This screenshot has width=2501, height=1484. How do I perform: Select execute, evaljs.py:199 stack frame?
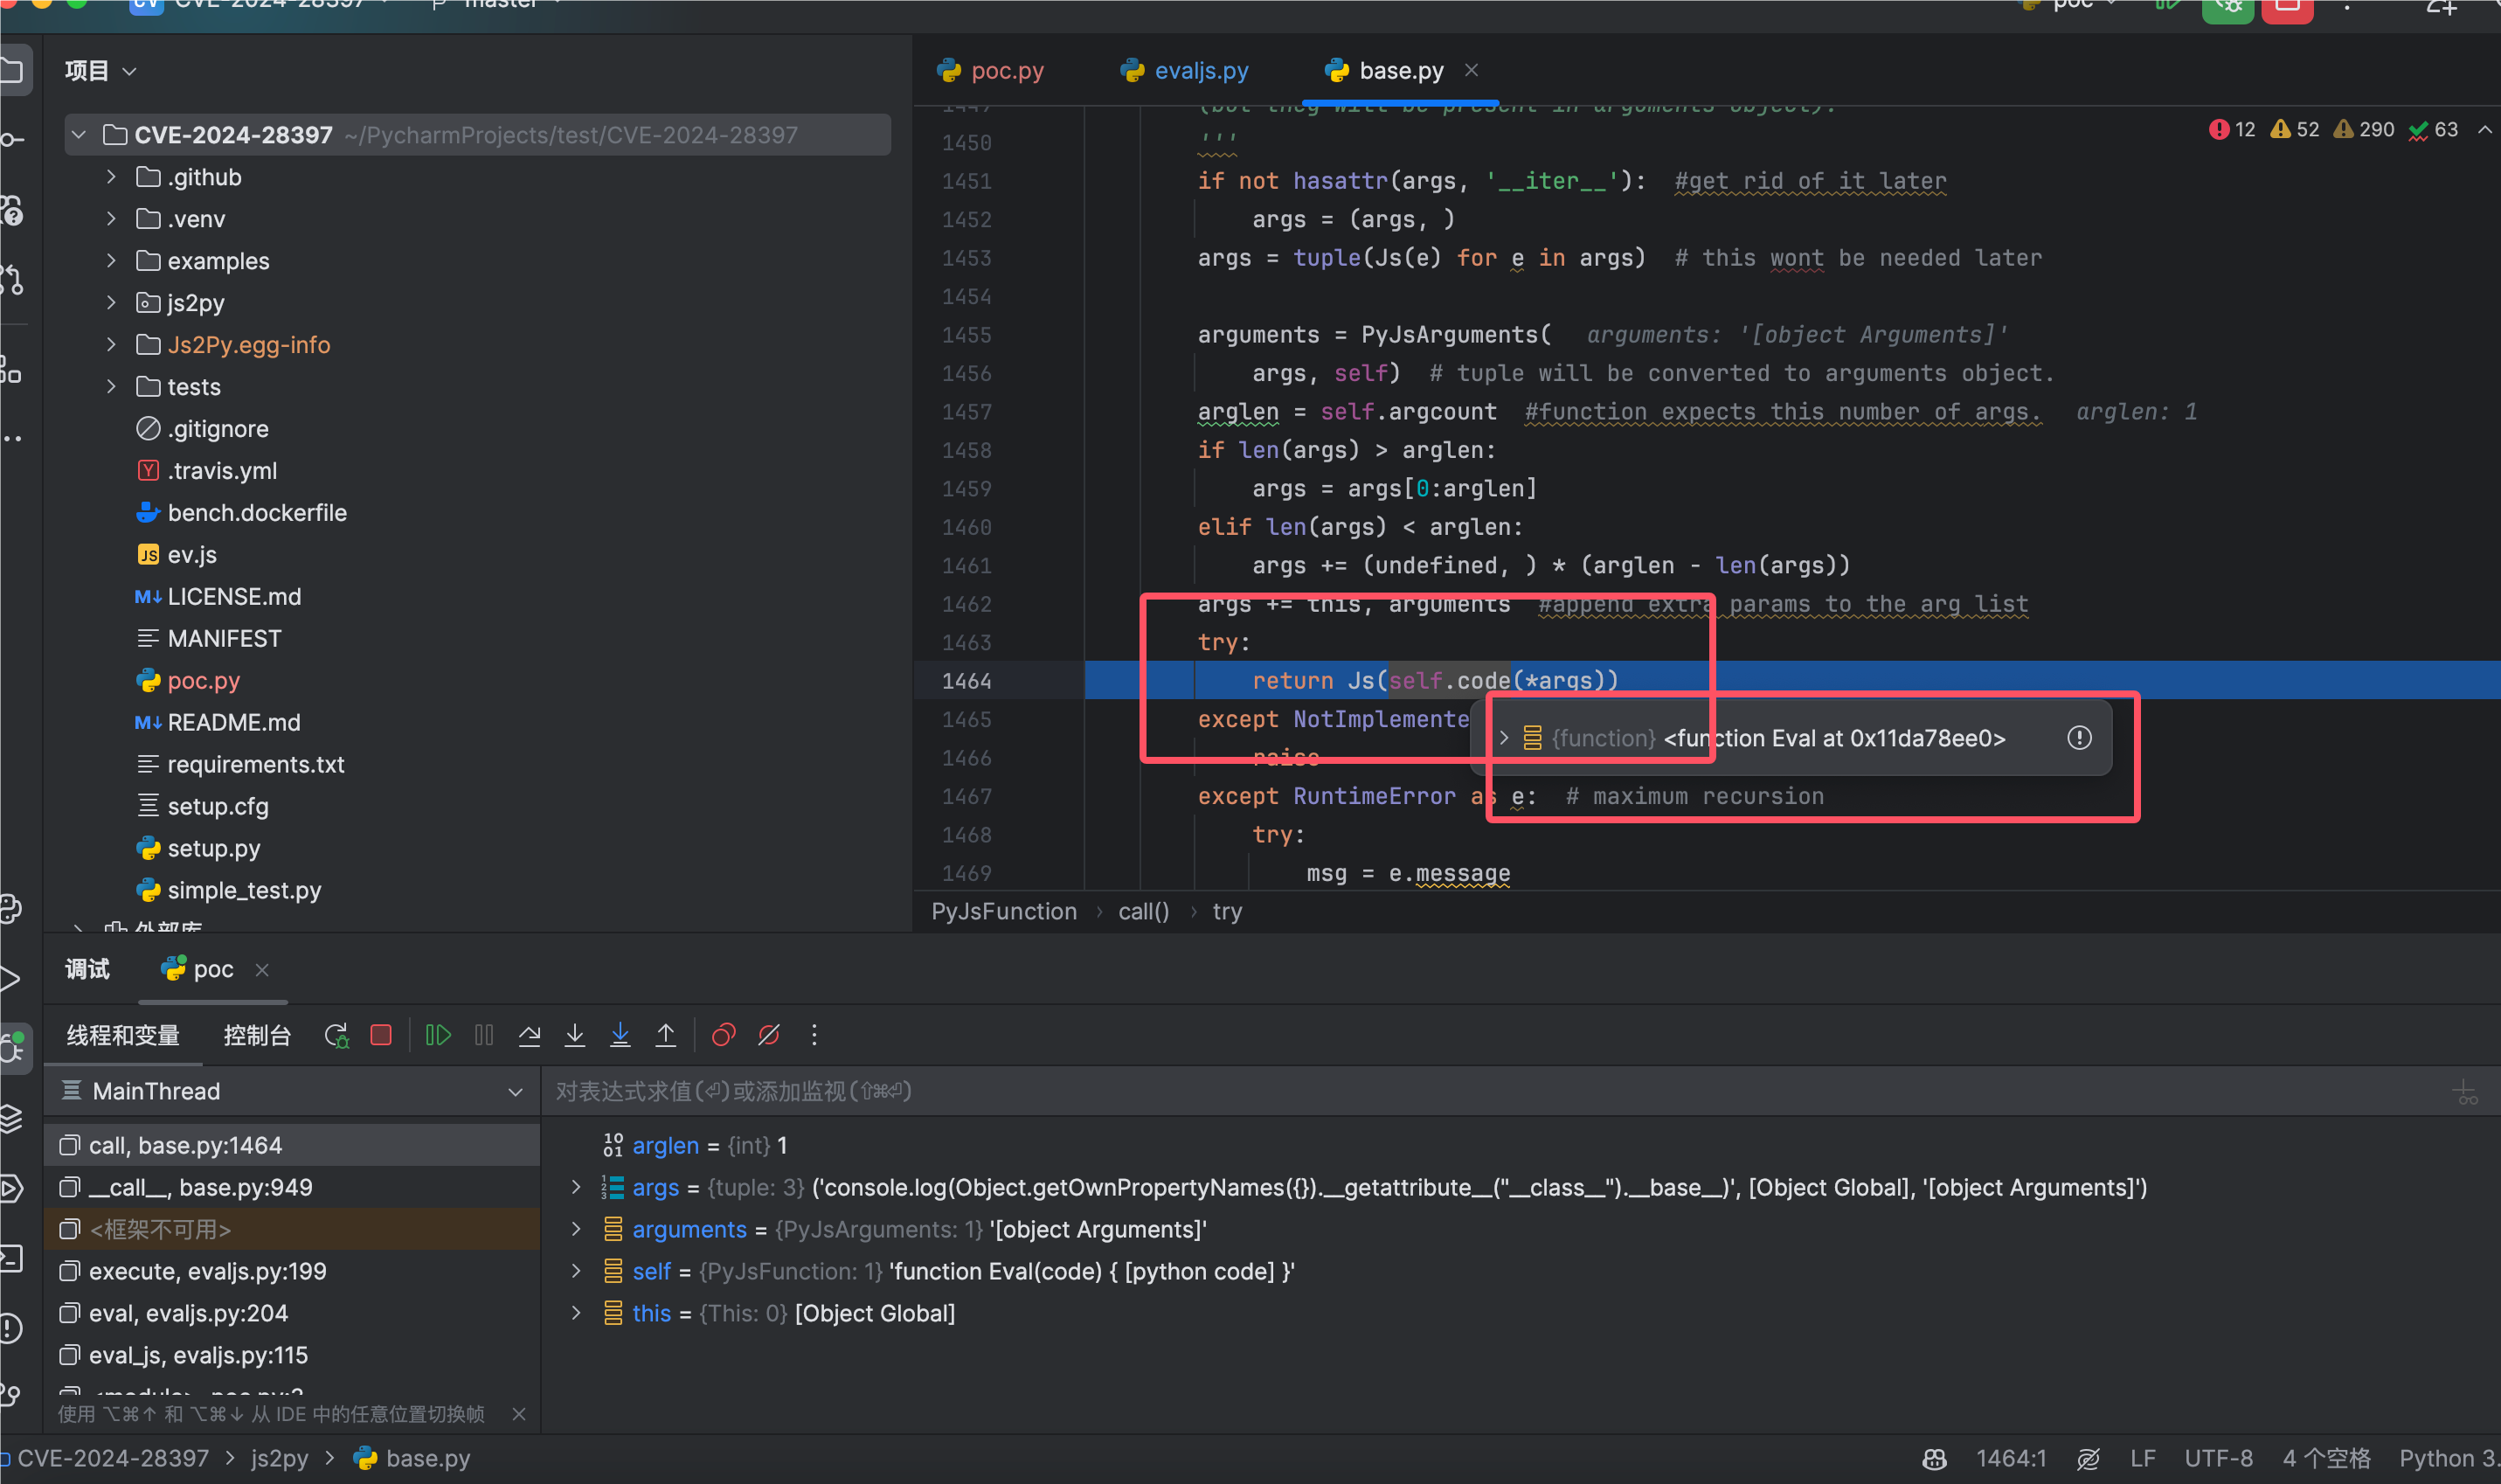tap(207, 1271)
